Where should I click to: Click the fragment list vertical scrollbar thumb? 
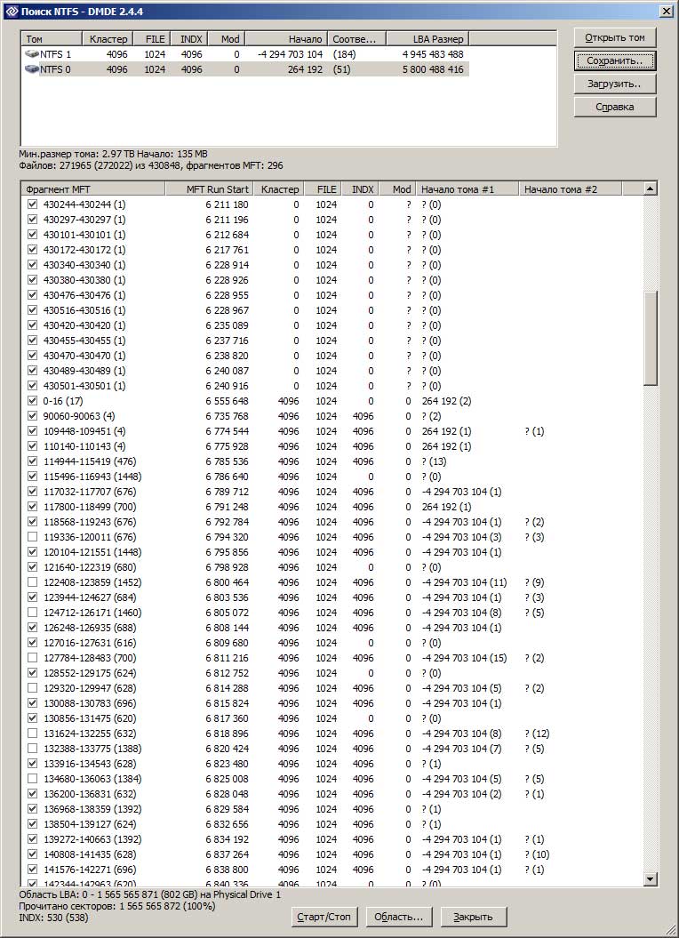click(651, 338)
